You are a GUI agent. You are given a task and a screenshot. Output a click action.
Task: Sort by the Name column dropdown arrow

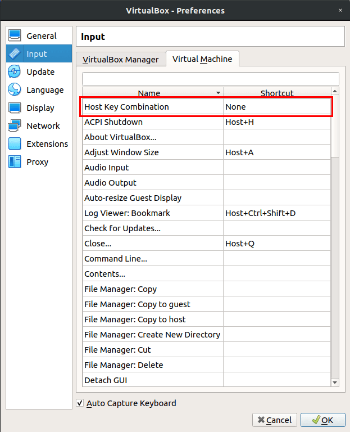click(x=218, y=93)
